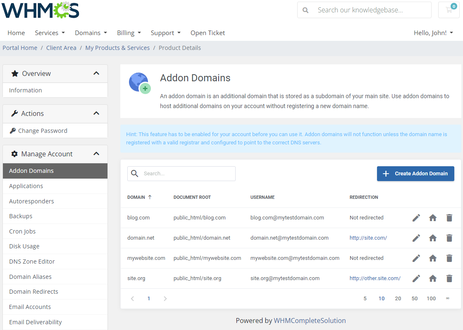Image resolution: width=463 pixels, height=330 pixels.
Task: Click Create Addon Domain button
Action: pos(415,174)
